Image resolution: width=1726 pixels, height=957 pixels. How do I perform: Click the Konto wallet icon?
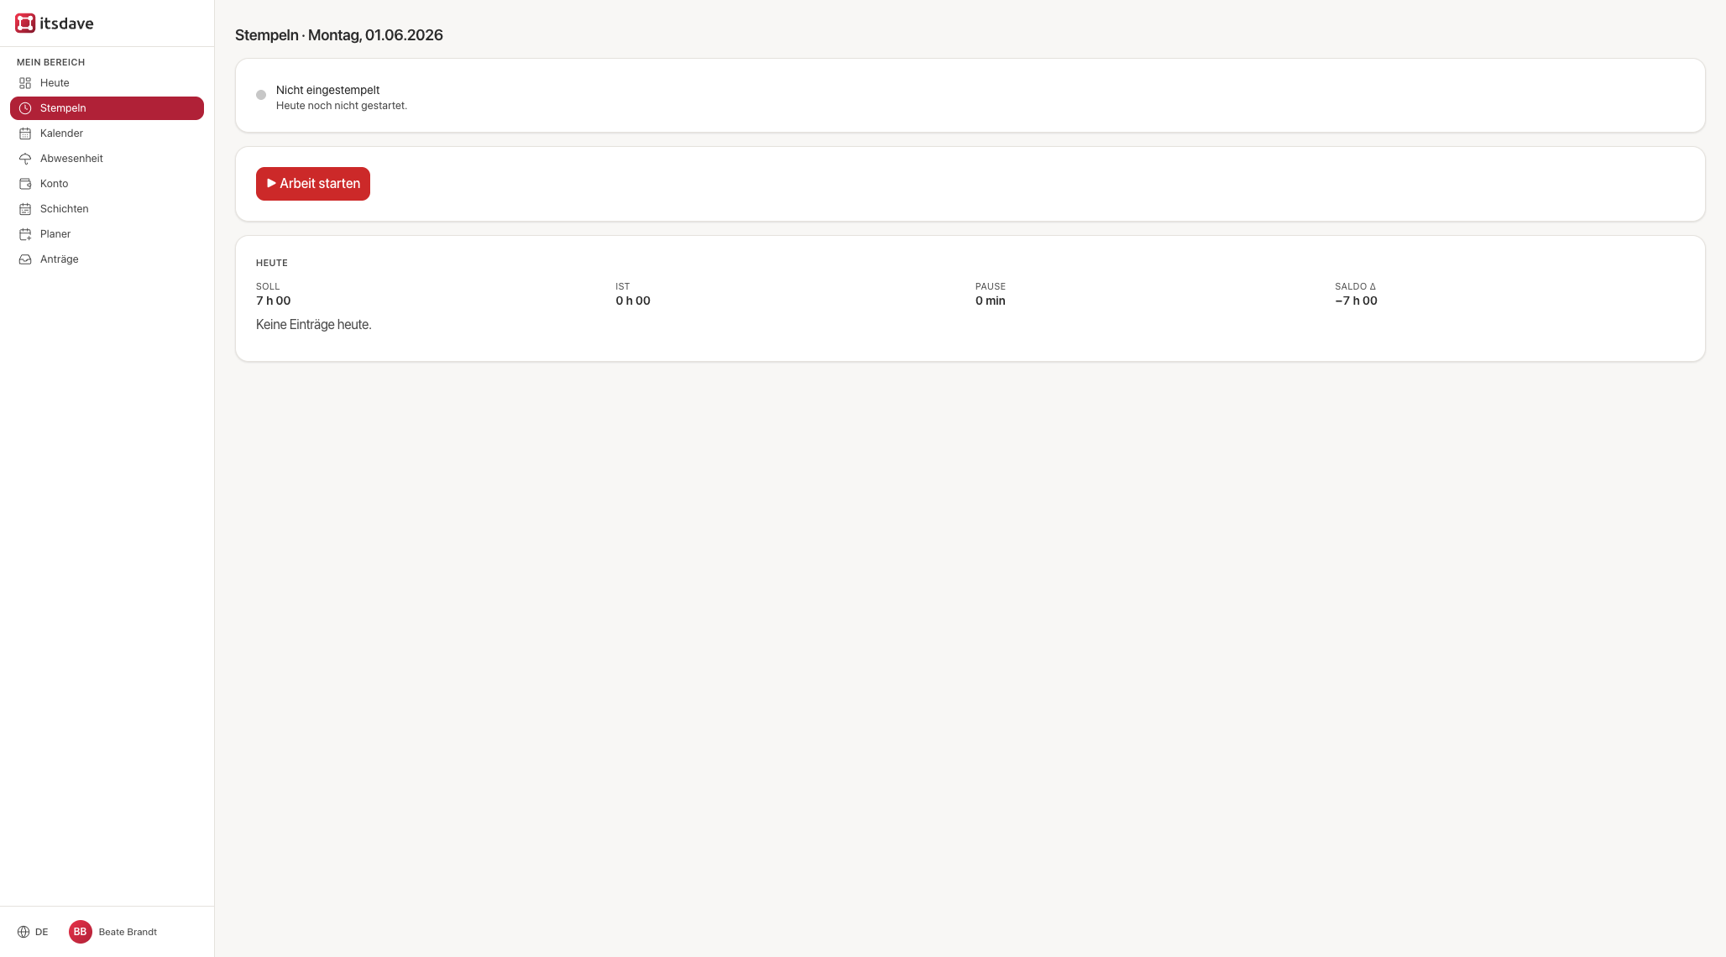click(x=25, y=184)
